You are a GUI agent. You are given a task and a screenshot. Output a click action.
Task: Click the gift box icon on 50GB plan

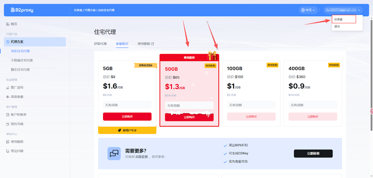click(212, 56)
